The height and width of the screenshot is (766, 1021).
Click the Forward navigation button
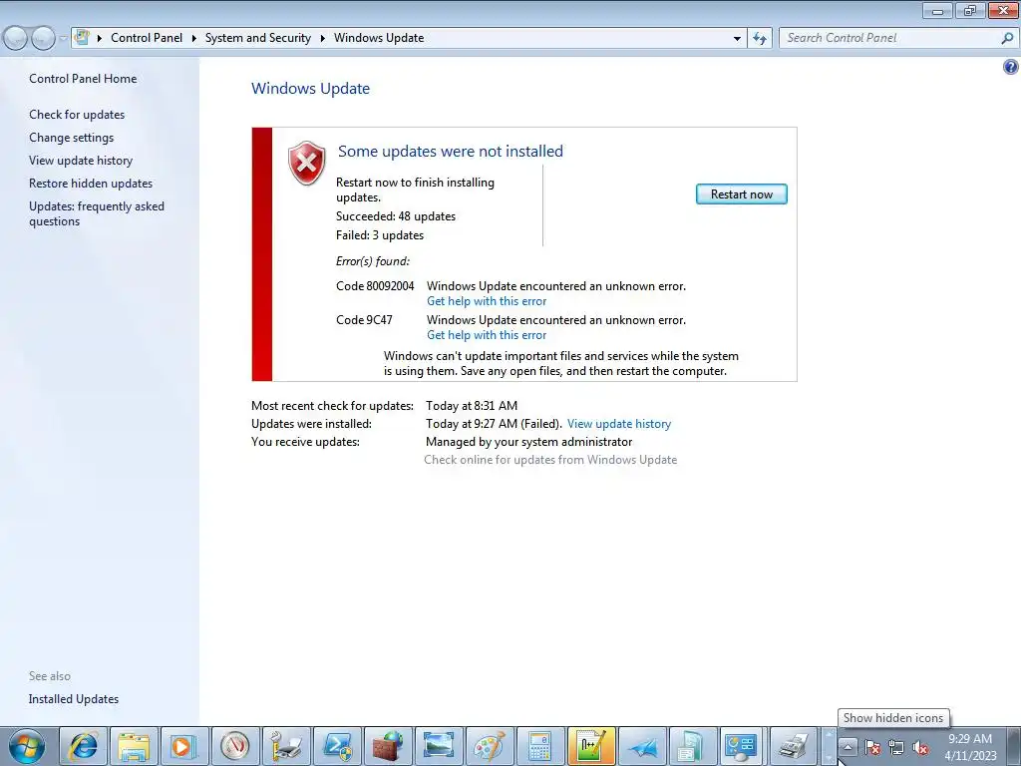42,38
